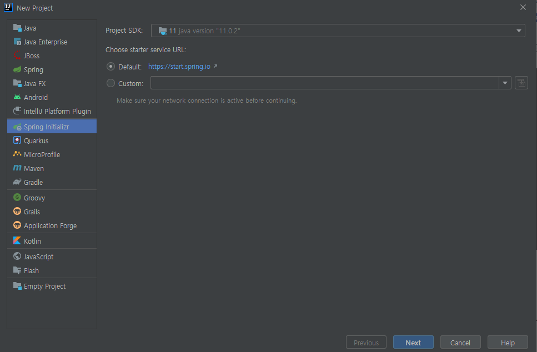The image size is (537, 352).
Task: Click the Maven 'm' icon
Action: point(17,168)
